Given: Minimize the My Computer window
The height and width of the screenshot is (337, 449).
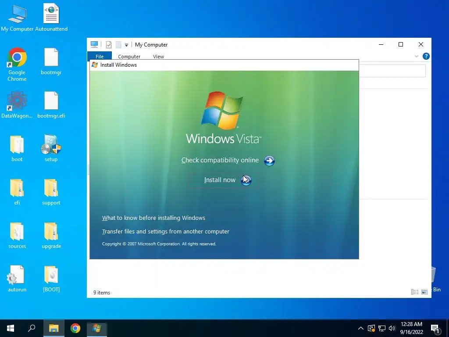Looking at the screenshot, I should 381,44.
